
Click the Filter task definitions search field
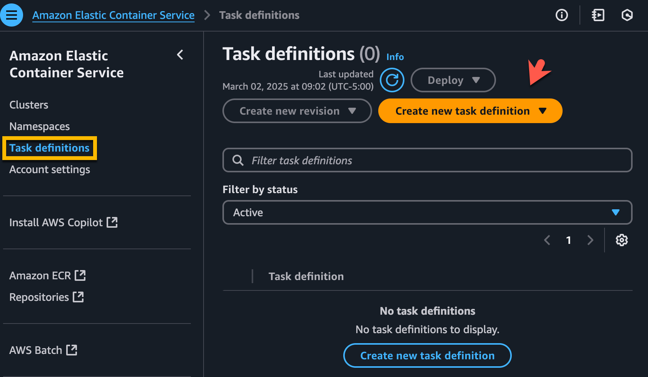(x=435, y=160)
